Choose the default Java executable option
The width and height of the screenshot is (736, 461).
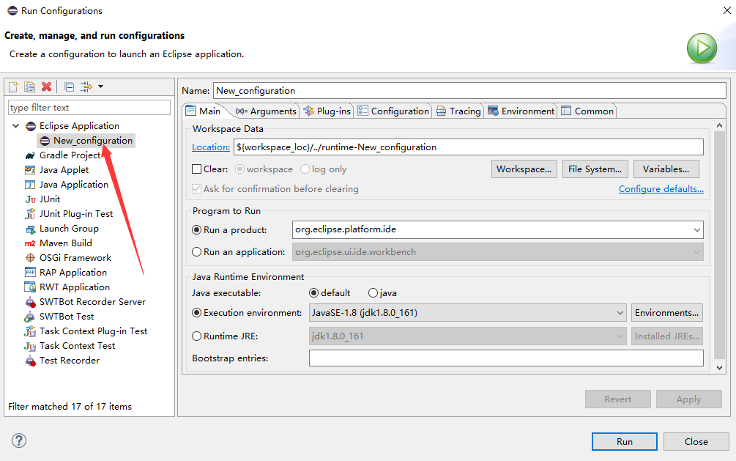coord(314,292)
